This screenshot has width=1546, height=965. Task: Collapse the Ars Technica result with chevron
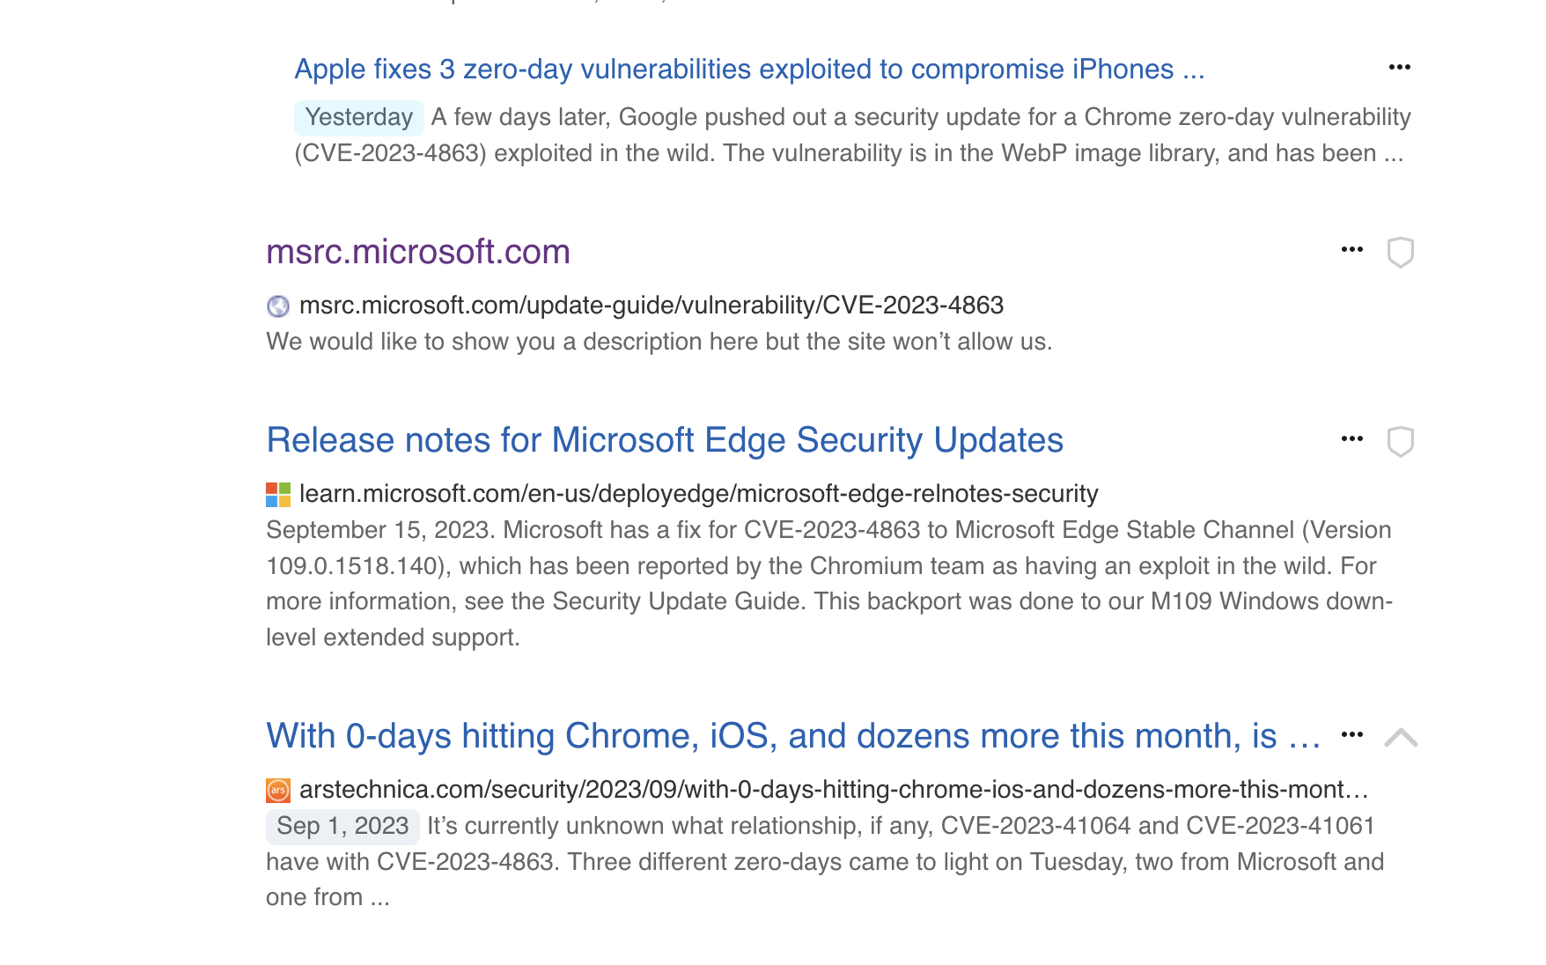1400,737
